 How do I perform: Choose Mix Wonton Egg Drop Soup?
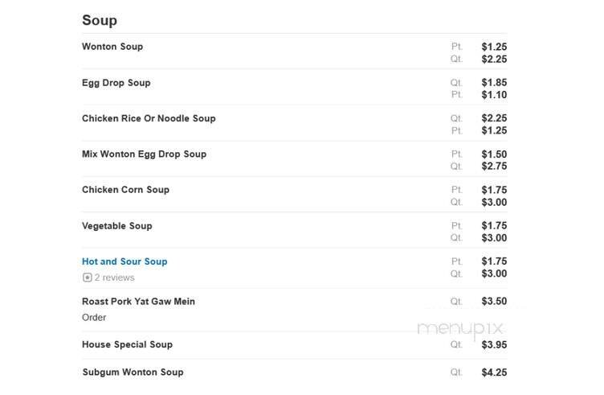(x=144, y=154)
